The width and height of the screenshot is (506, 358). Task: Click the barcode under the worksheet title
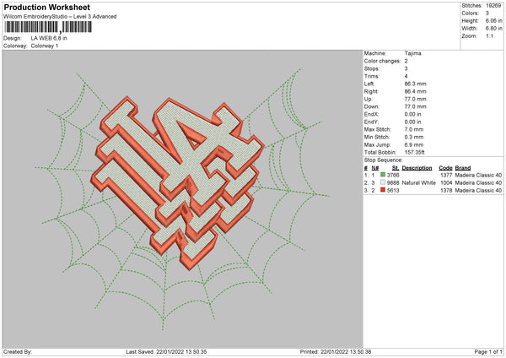point(48,27)
